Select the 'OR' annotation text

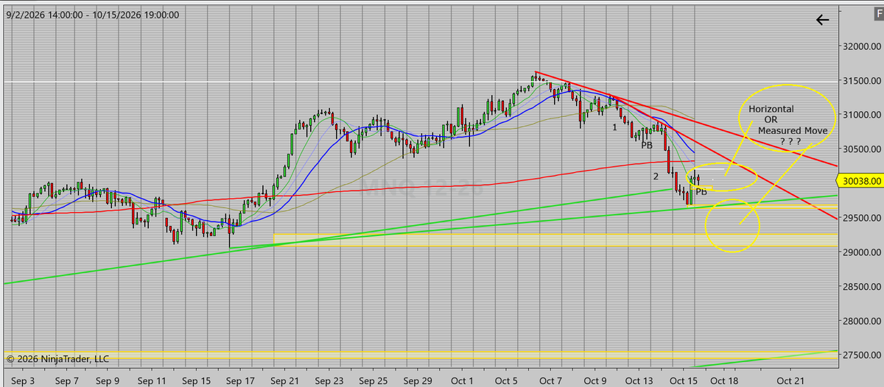click(x=771, y=119)
